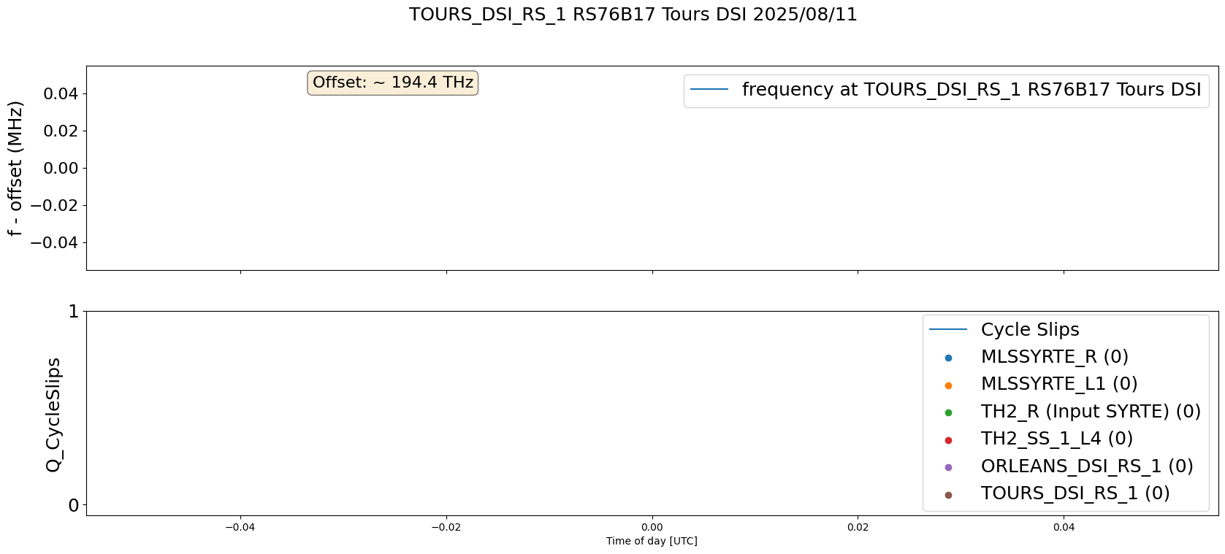Click the −0.02 tick label on time axis
Viewport: 1225px width, 554px height.
(x=446, y=528)
